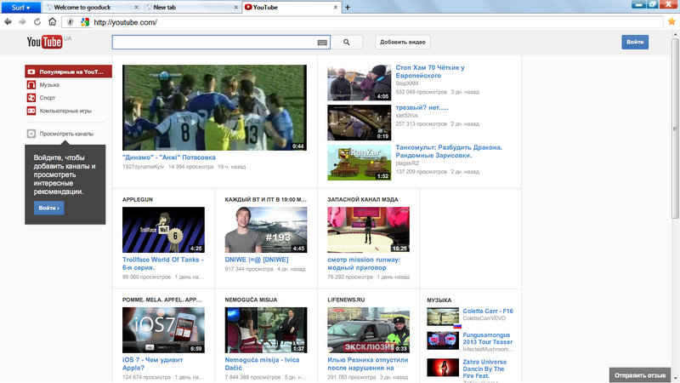The height and width of the screenshot is (383, 680).
Task: Play the Trollface World Of Tanks thumbnail
Action: click(x=163, y=230)
